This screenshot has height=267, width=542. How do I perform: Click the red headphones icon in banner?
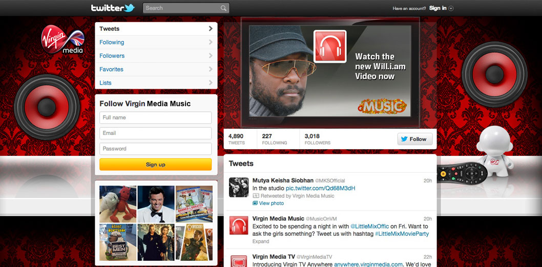click(330, 47)
